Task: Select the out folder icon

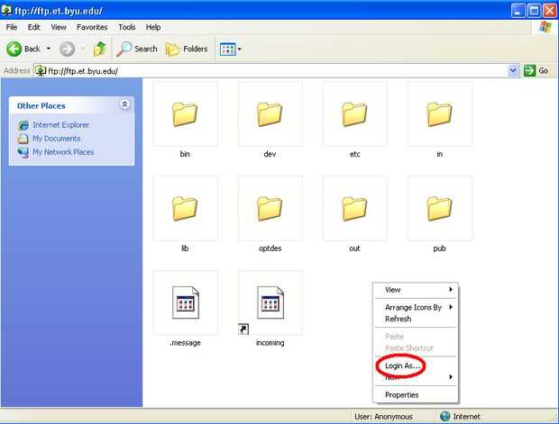Action: pos(354,208)
